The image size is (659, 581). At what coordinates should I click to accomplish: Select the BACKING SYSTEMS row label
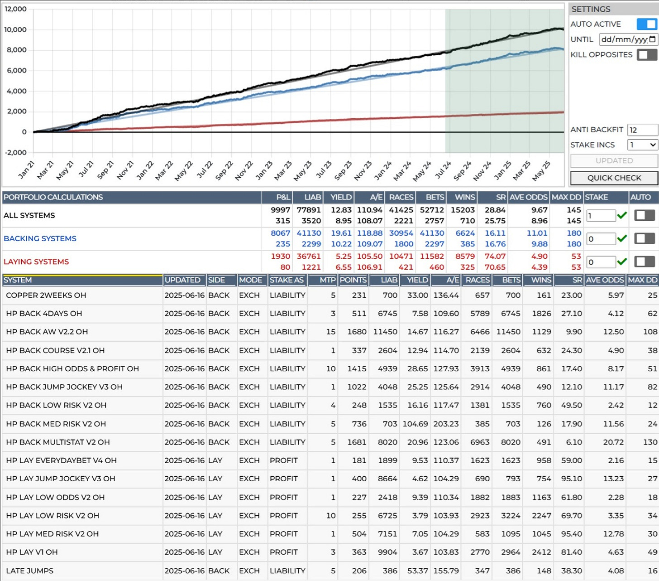pyautogui.click(x=40, y=238)
